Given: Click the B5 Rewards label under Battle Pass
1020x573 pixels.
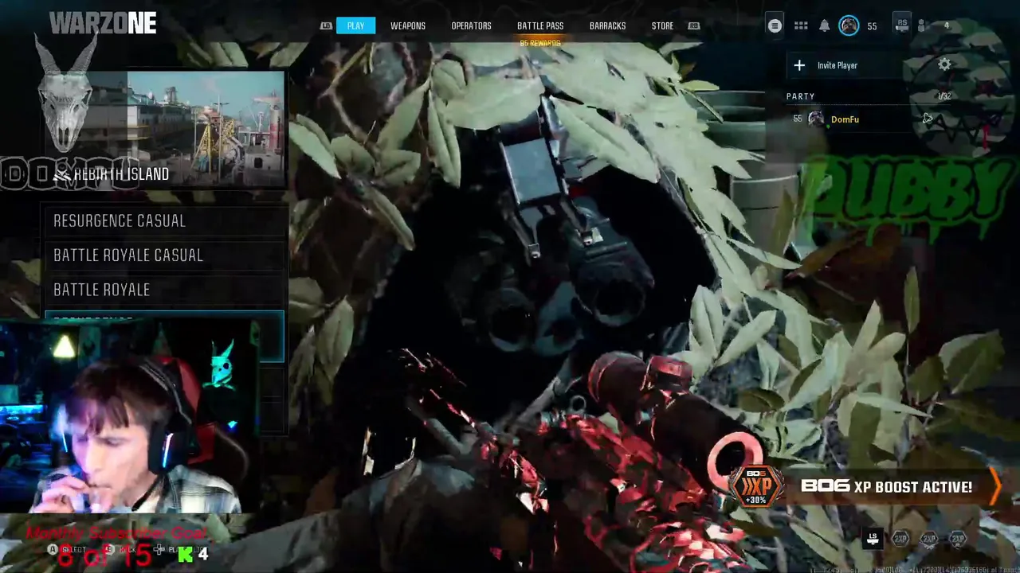Looking at the screenshot, I should pyautogui.click(x=540, y=43).
